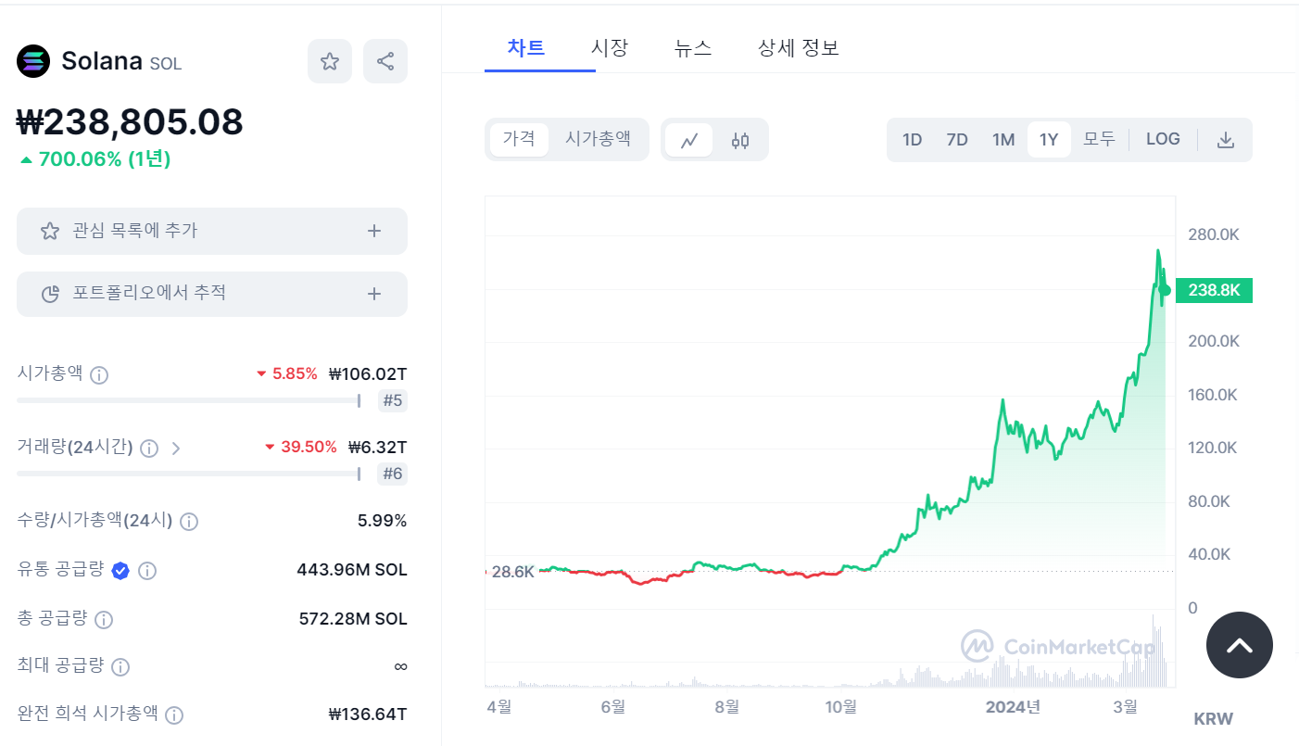Open the 시가총액 info tooltip icon
Screen dimensions: 1299x746
(x=99, y=375)
